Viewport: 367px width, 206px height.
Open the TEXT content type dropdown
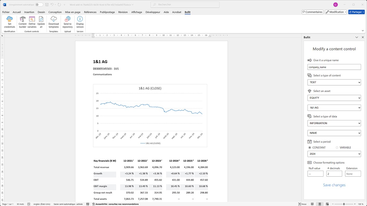334,82
